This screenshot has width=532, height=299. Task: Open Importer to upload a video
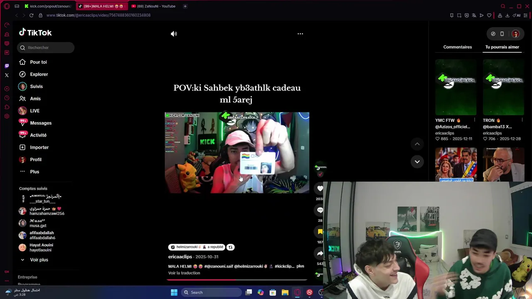pyautogui.click(x=39, y=147)
